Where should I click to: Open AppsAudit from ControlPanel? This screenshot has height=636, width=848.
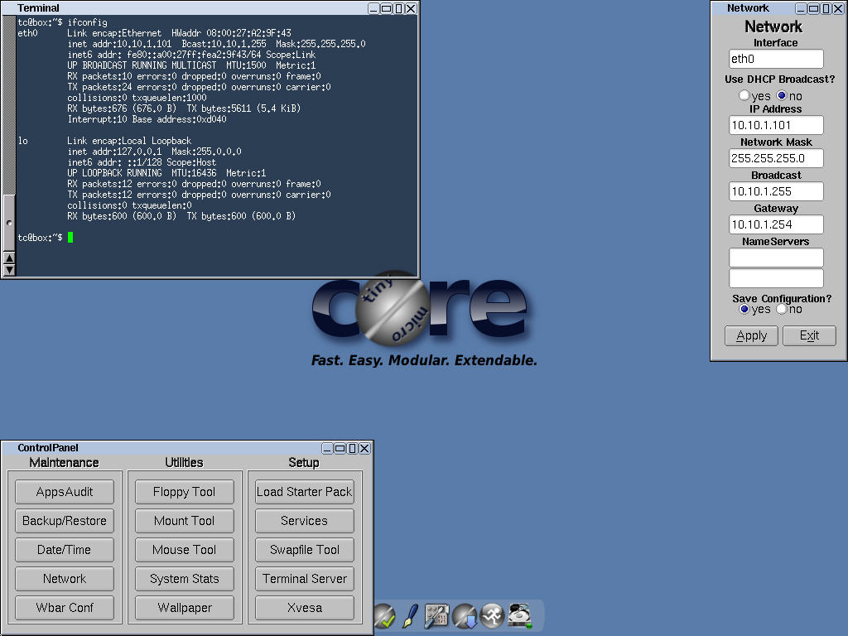pos(65,492)
